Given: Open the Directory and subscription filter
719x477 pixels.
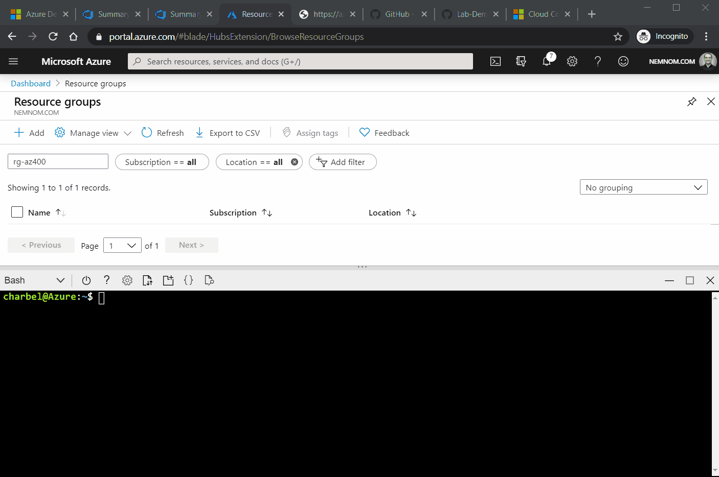Looking at the screenshot, I should click(x=521, y=61).
